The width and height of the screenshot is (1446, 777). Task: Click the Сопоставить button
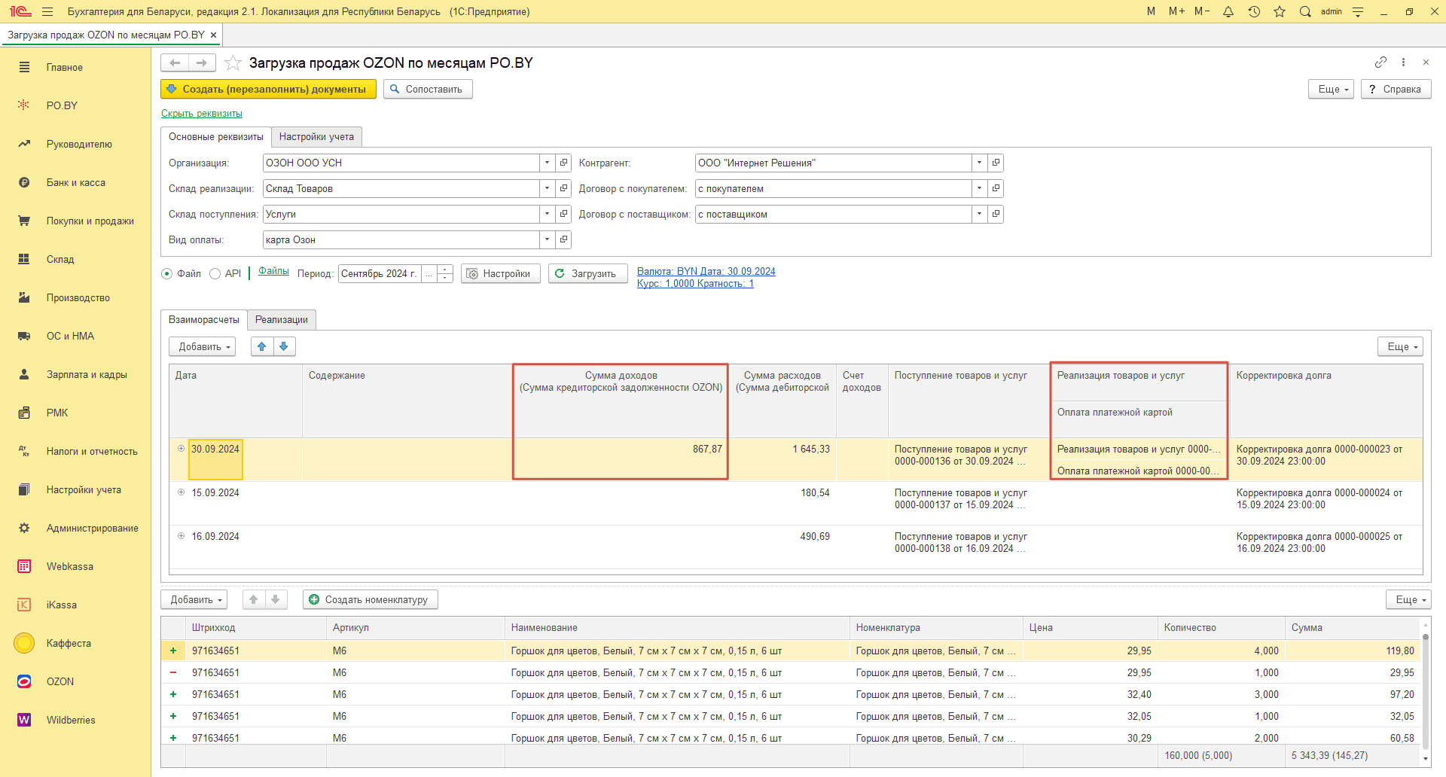click(x=428, y=89)
